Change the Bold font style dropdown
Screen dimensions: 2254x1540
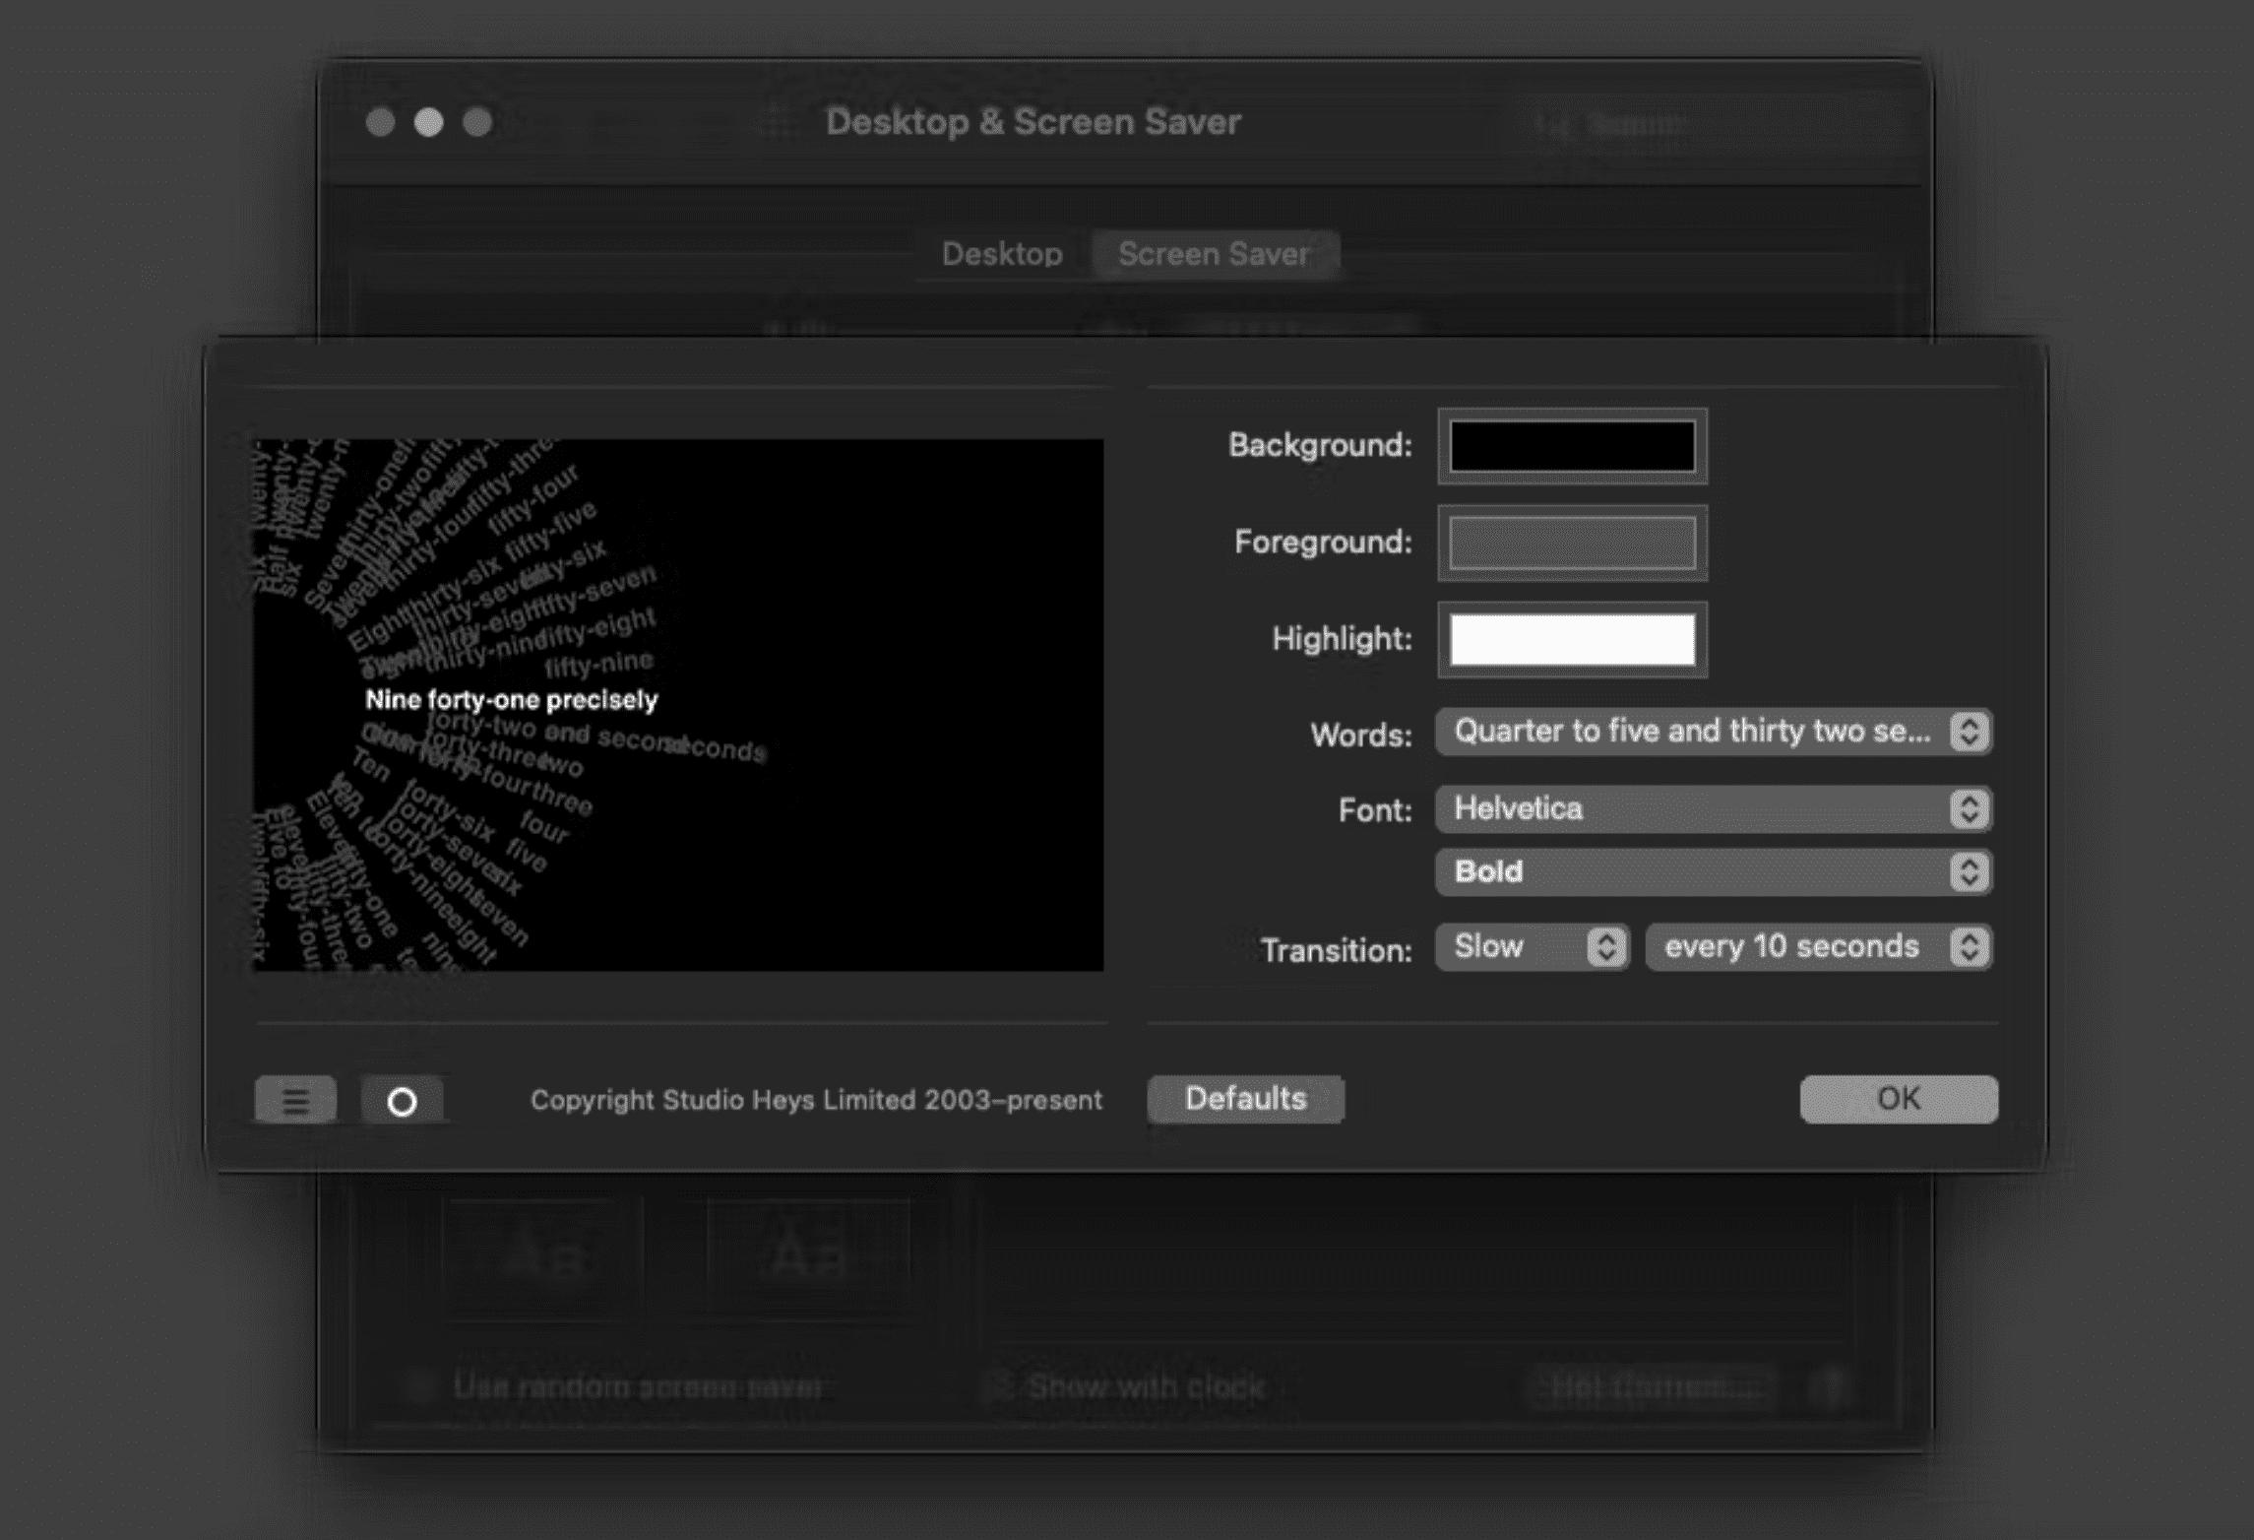1713,872
